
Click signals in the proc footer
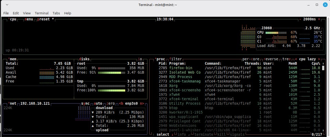(x=237, y=135)
